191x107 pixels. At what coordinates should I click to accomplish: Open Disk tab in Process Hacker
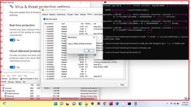(x=24, y=82)
